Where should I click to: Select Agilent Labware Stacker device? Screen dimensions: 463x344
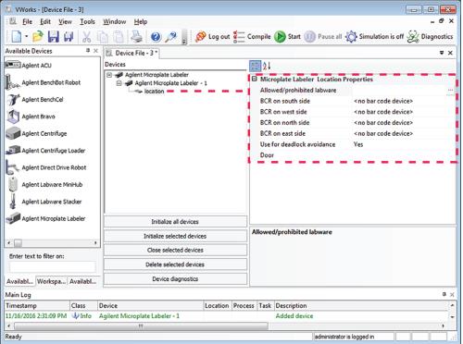coord(44,202)
